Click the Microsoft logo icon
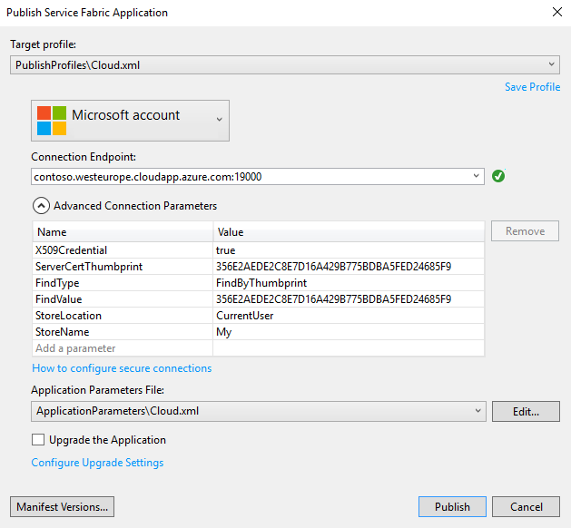The height and width of the screenshot is (528, 571). (x=52, y=121)
